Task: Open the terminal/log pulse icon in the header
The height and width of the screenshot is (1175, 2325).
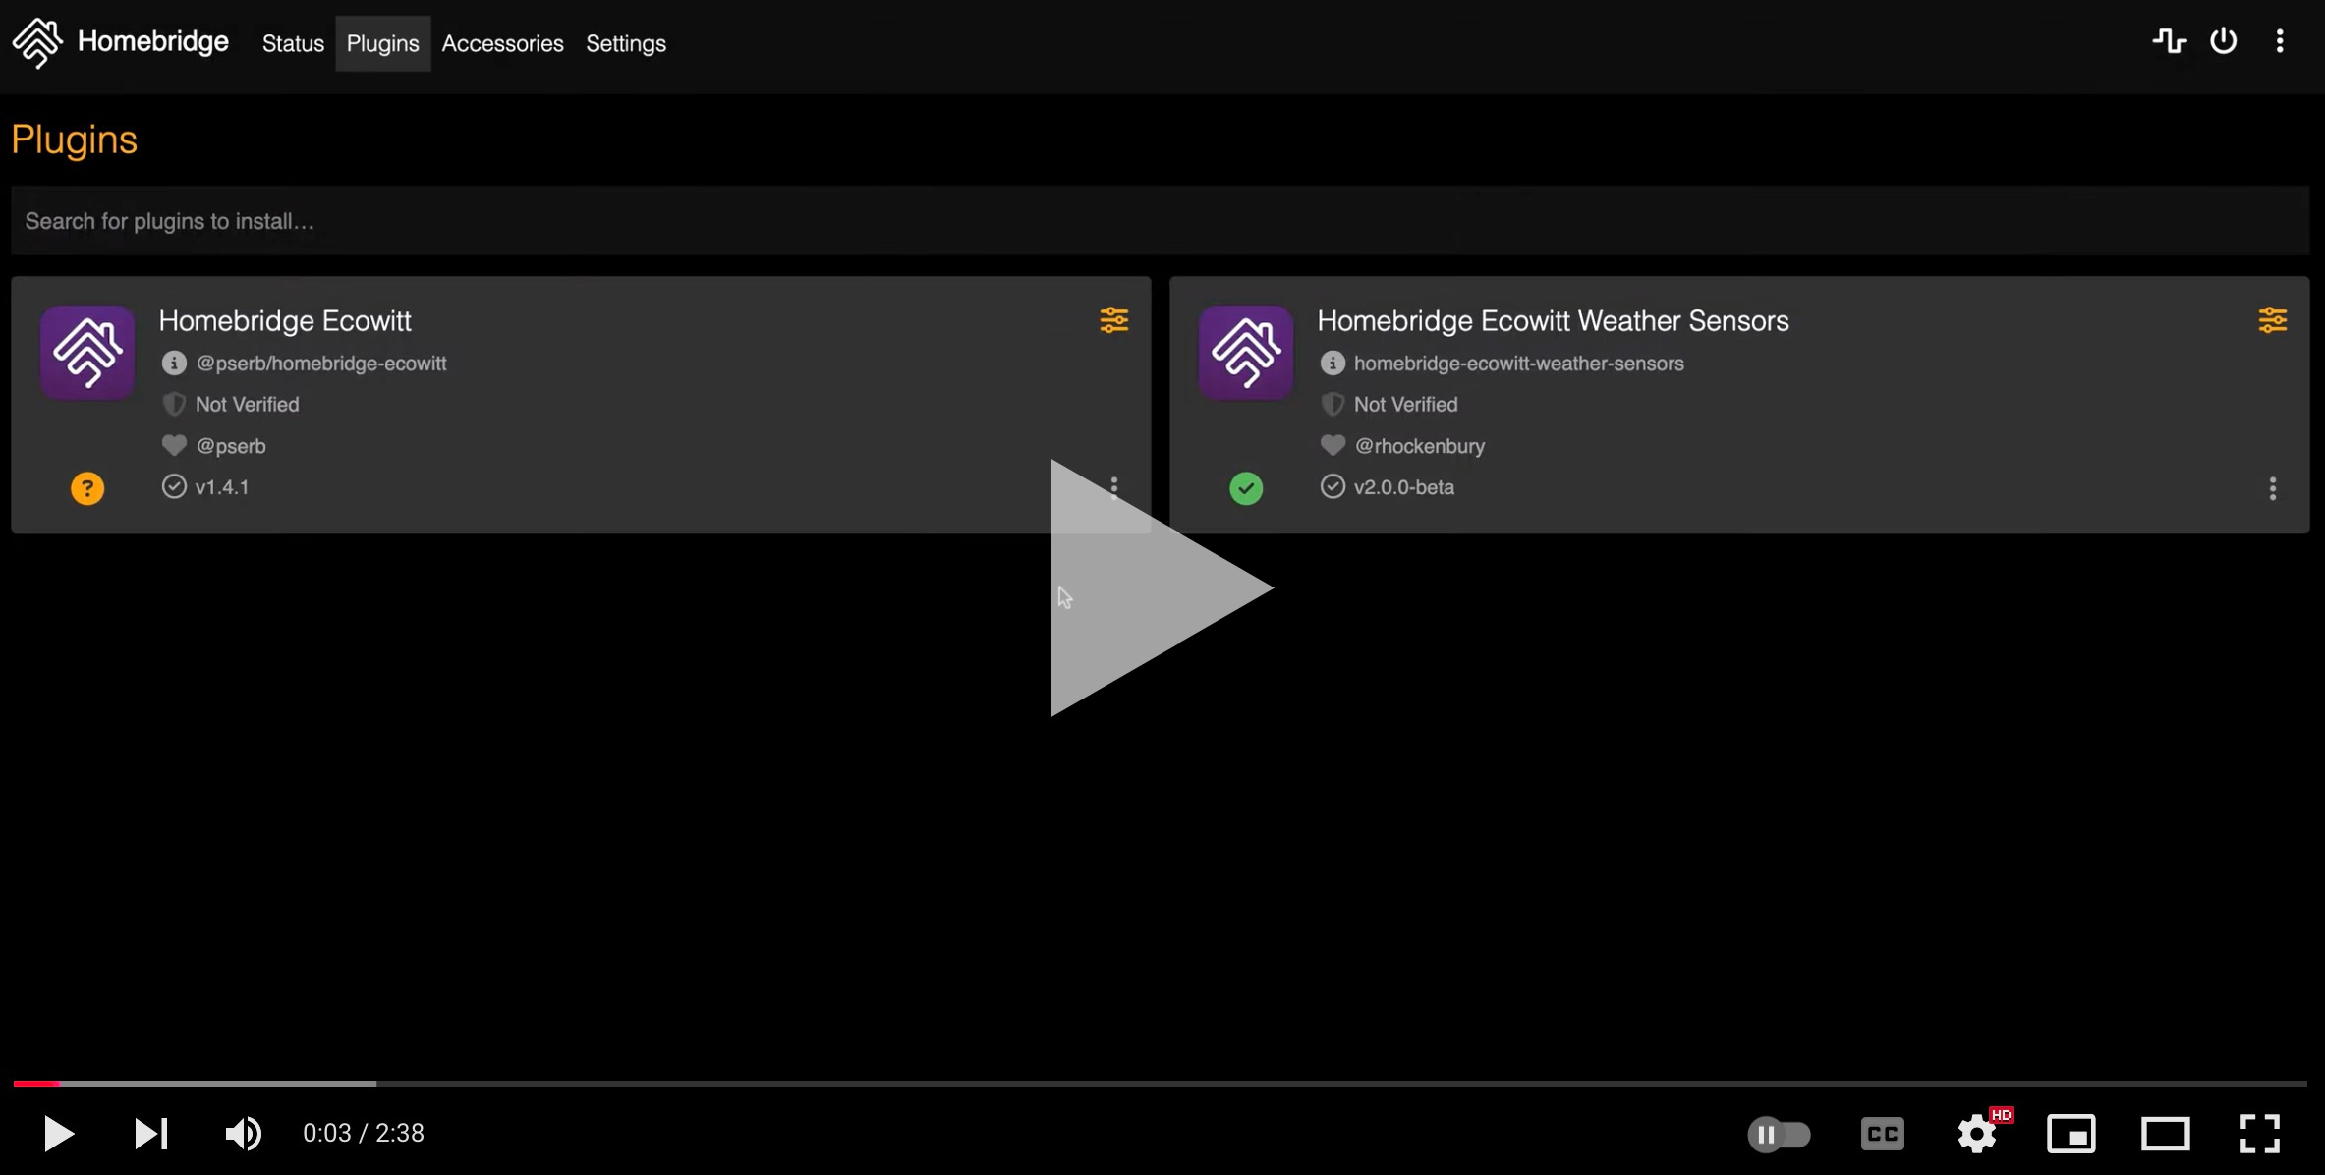Action: 2169,41
